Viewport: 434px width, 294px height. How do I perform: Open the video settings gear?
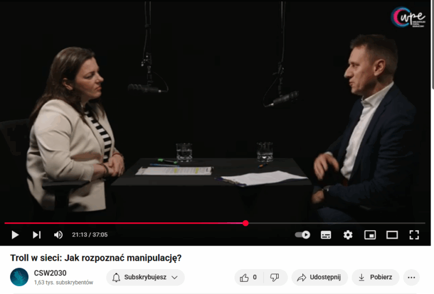coord(348,235)
